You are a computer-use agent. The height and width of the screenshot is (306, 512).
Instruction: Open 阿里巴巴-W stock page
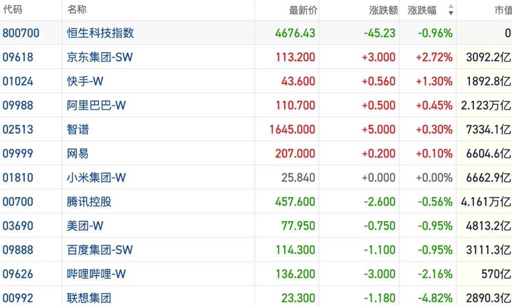click(96, 105)
